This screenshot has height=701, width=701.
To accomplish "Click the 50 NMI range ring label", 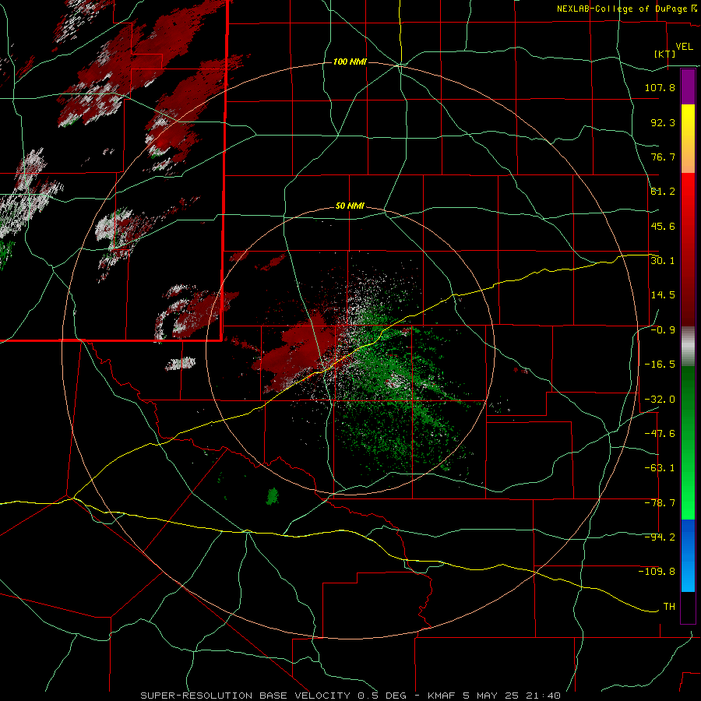I will coord(350,206).
